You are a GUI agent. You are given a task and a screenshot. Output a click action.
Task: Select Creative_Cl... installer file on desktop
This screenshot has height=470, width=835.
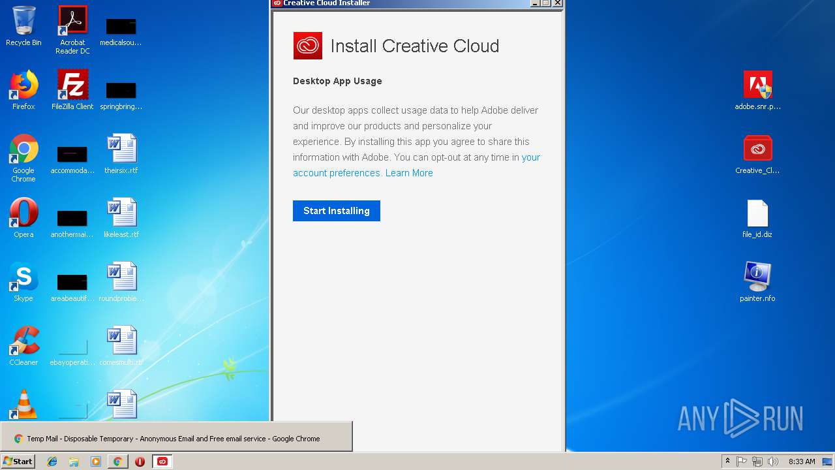pos(757,154)
